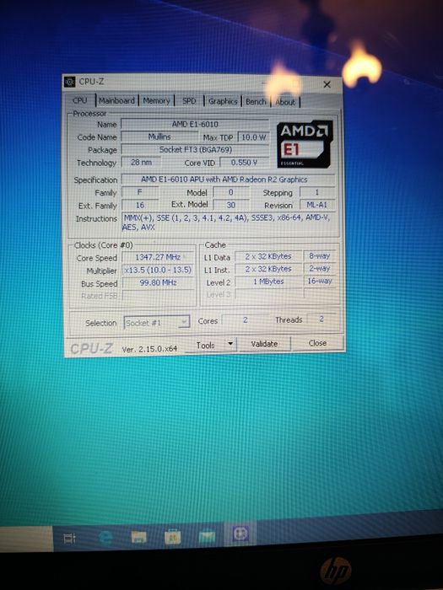Switch to the Mainboard tab
Image resolution: width=443 pixels, height=590 pixels.
tap(116, 100)
